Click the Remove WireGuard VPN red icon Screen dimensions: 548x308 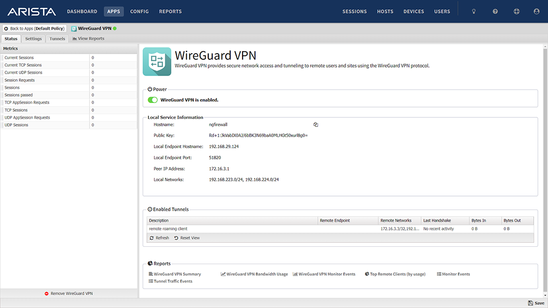[x=46, y=294]
